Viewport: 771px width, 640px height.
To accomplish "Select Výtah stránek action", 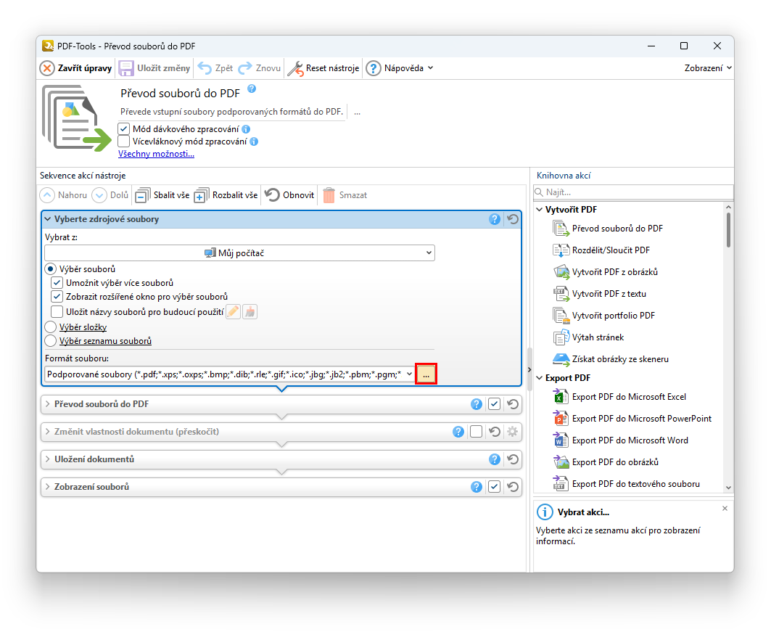I will [x=588, y=337].
